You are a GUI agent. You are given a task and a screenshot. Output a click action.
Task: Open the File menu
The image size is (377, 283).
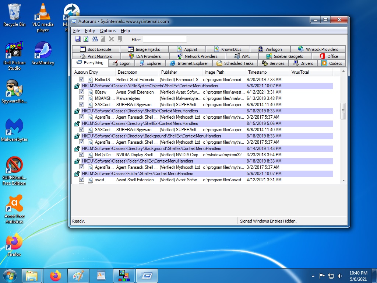tap(77, 31)
